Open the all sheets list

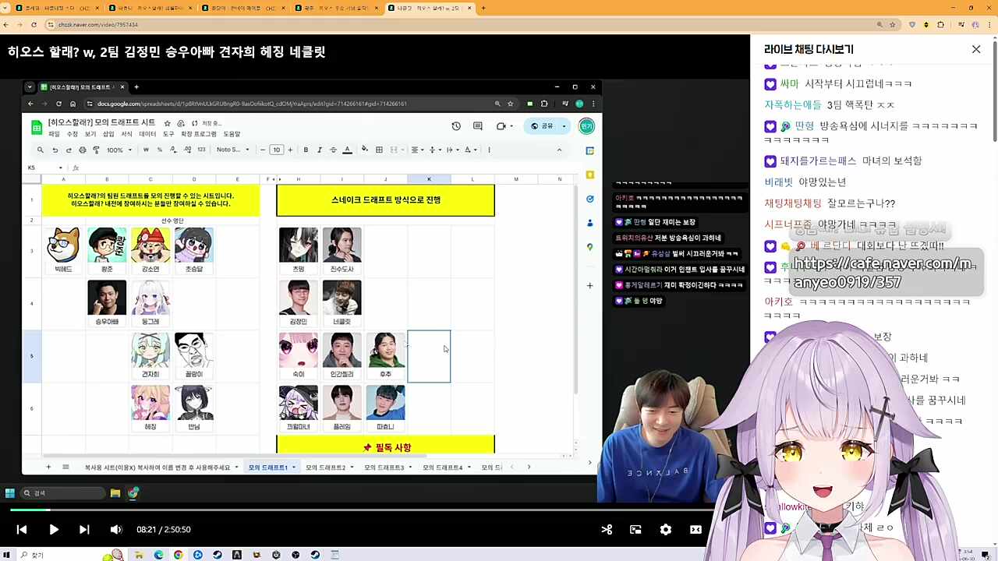pyautogui.click(x=65, y=467)
